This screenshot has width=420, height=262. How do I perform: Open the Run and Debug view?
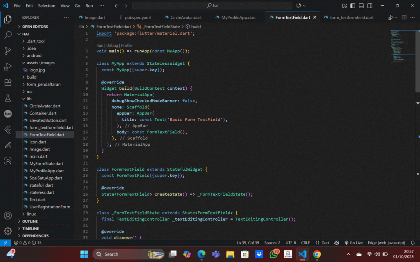click(x=8, y=67)
